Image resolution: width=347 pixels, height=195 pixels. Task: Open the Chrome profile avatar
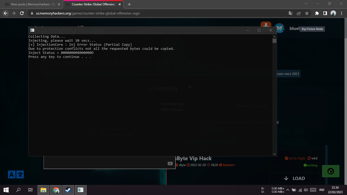[333, 13]
